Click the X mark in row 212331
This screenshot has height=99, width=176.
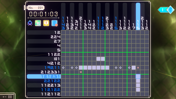click(x=81, y=72)
